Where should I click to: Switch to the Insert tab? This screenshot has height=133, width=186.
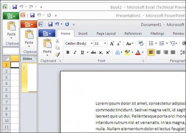point(83,34)
